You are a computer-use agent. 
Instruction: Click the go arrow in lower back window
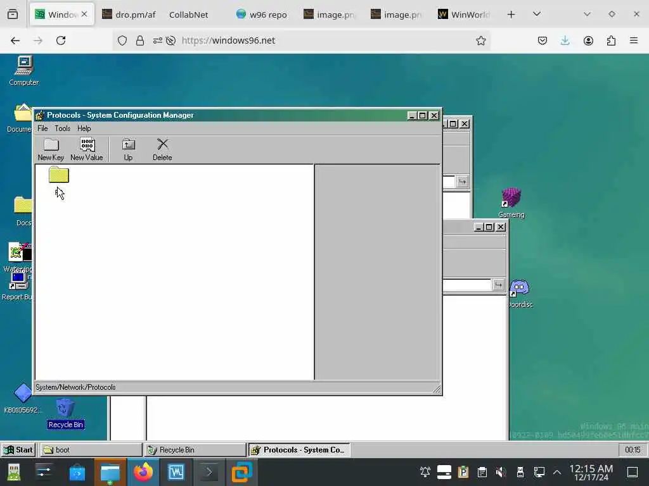coord(498,285)
